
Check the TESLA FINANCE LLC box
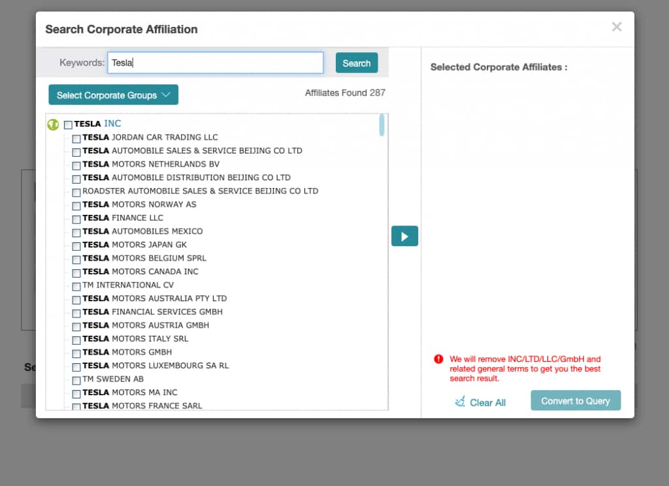[x=76, y=219]
